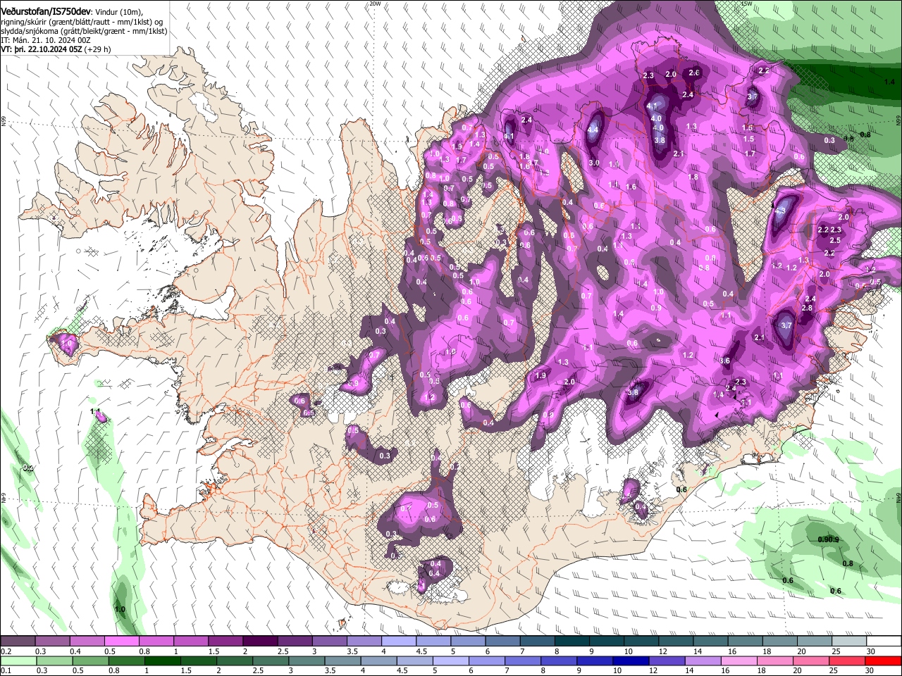
Task: Click the 15W longitude label
Action: (x=747, y=4)
